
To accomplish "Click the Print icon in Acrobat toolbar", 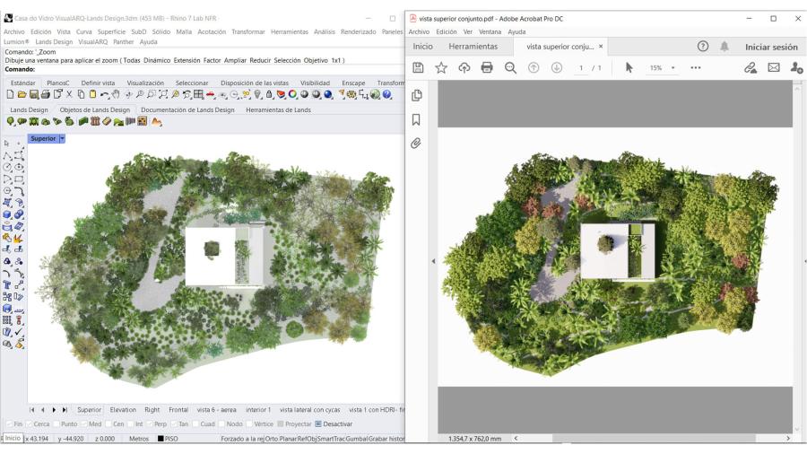I will point(487,68).
